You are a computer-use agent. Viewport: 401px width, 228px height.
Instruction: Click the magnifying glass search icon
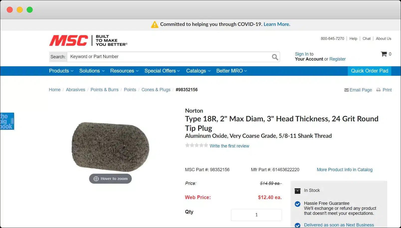pos(275,57)
